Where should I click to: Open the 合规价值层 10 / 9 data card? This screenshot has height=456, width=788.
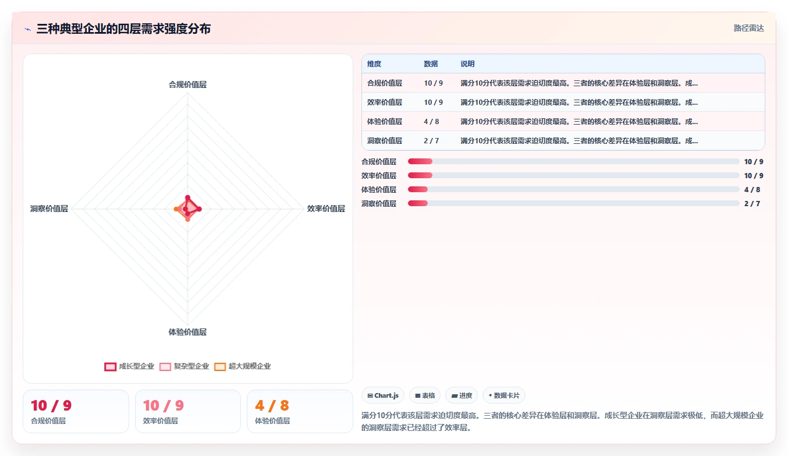[76, 411]
